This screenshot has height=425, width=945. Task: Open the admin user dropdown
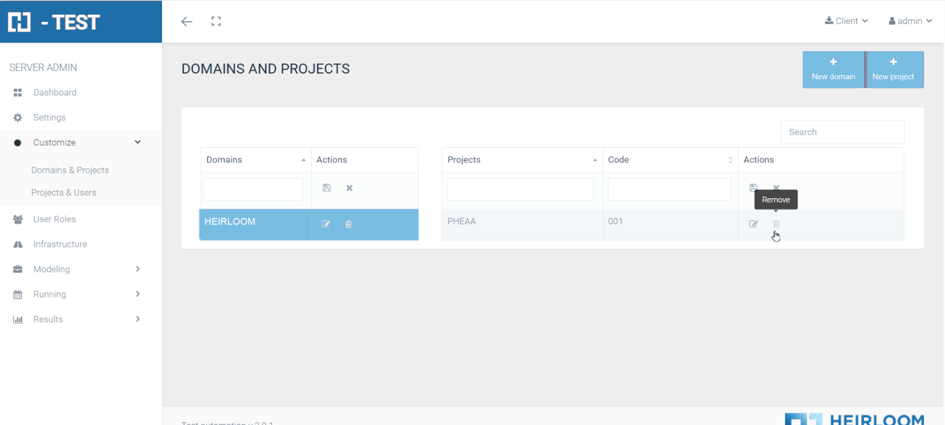click(910, 21)
